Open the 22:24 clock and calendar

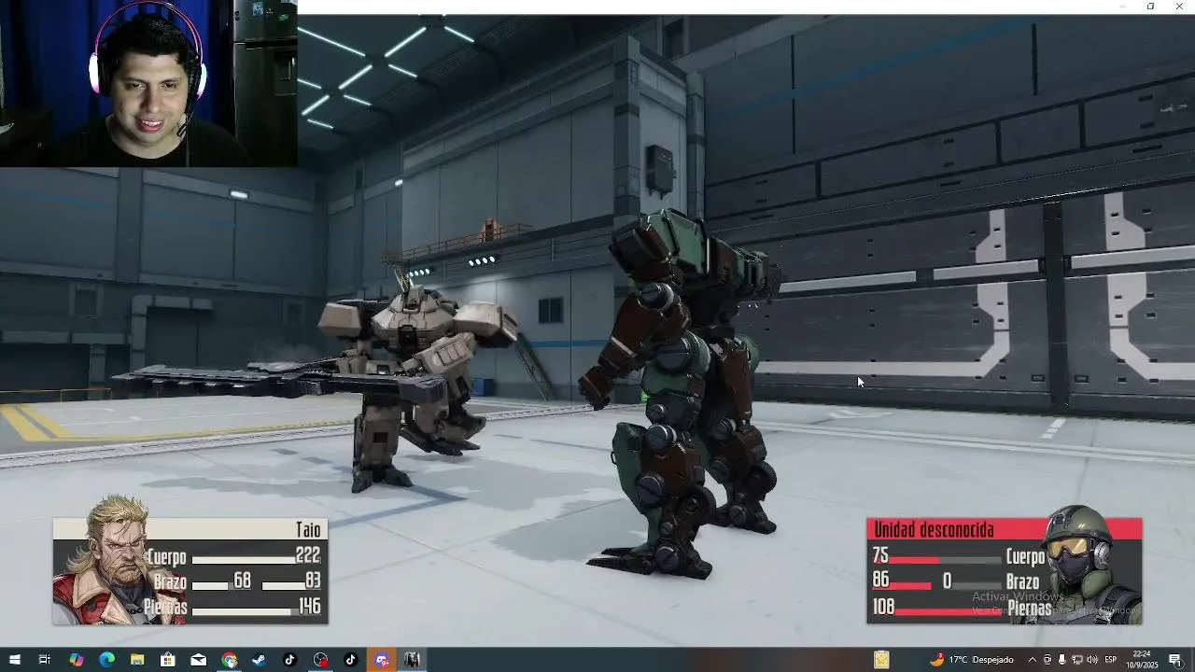tap(1141, 660)
